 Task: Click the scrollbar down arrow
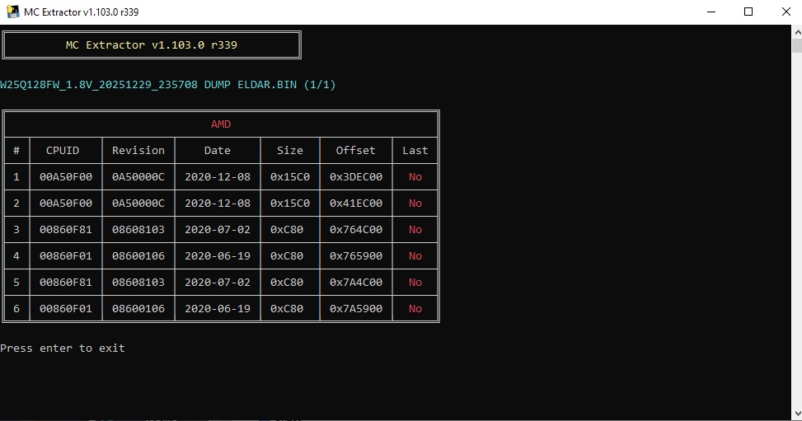[796, 414]
